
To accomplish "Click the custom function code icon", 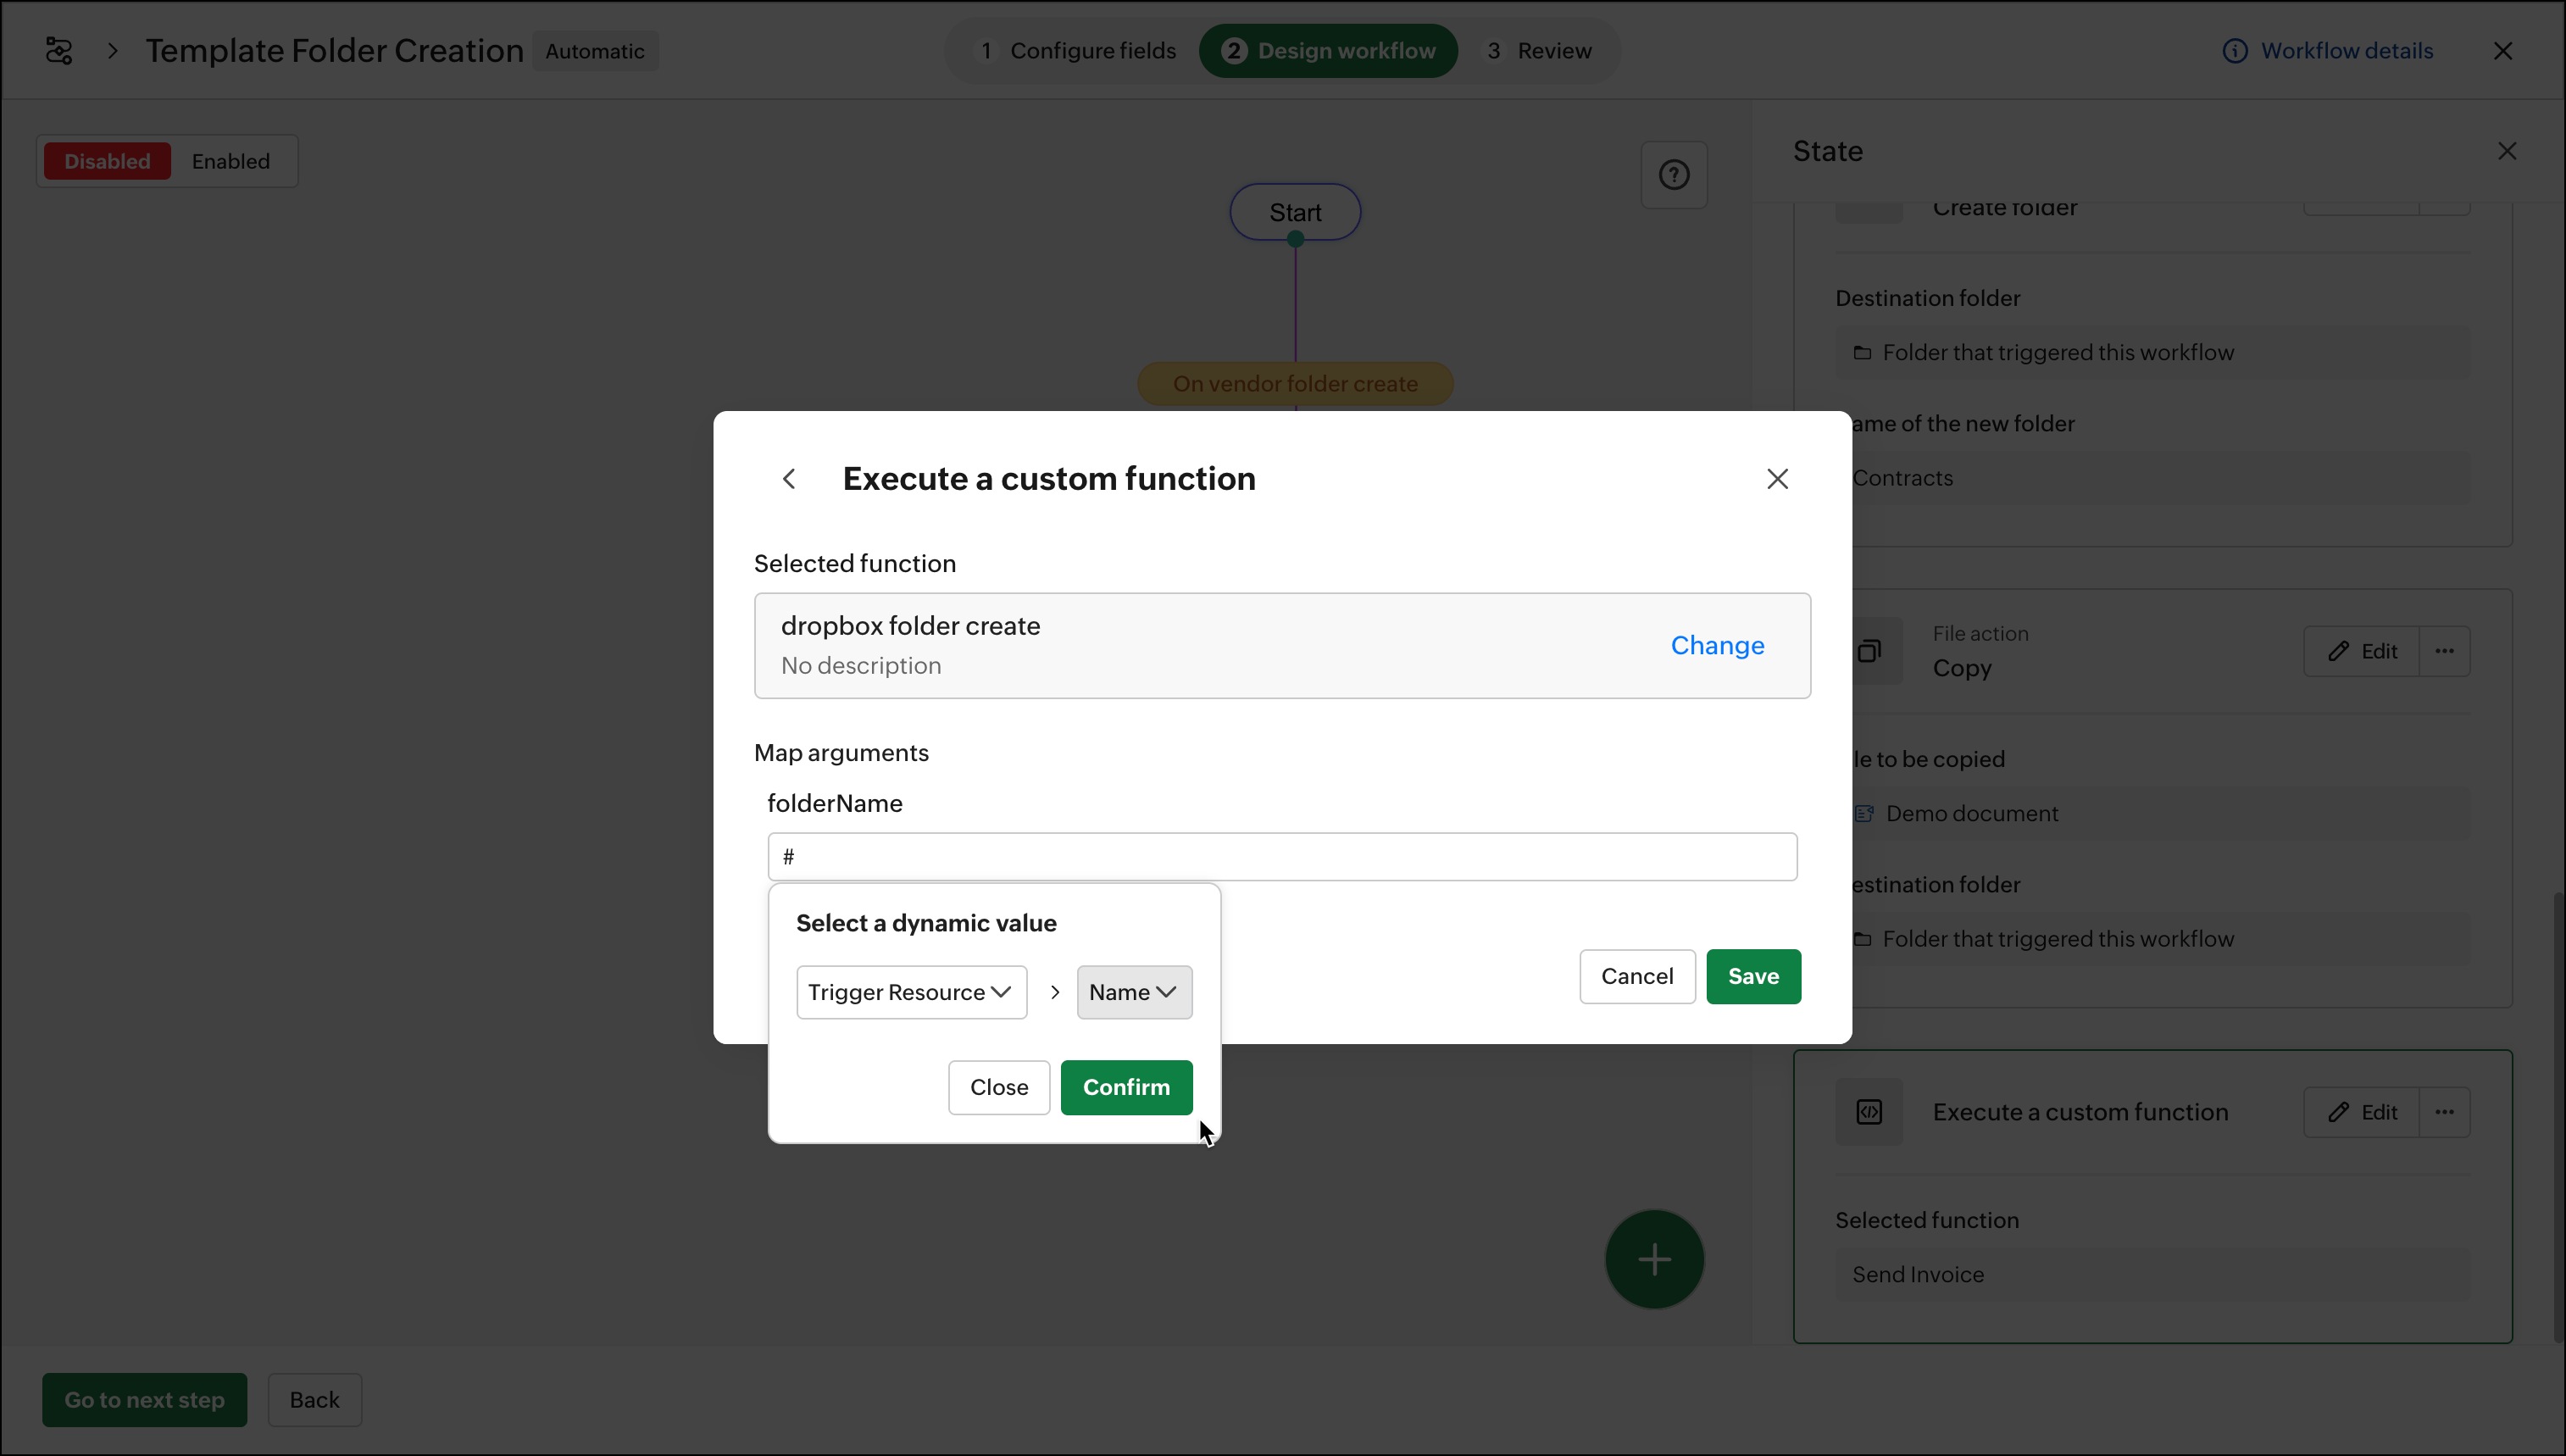I will (x=1869, y=1112).
